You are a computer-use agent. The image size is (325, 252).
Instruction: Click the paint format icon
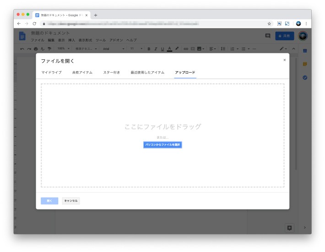[49, 49]
